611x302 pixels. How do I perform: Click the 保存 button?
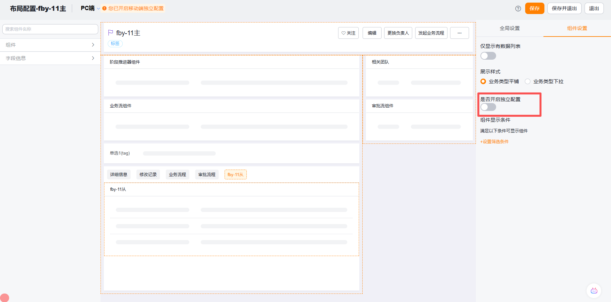[x=534, y=8]
